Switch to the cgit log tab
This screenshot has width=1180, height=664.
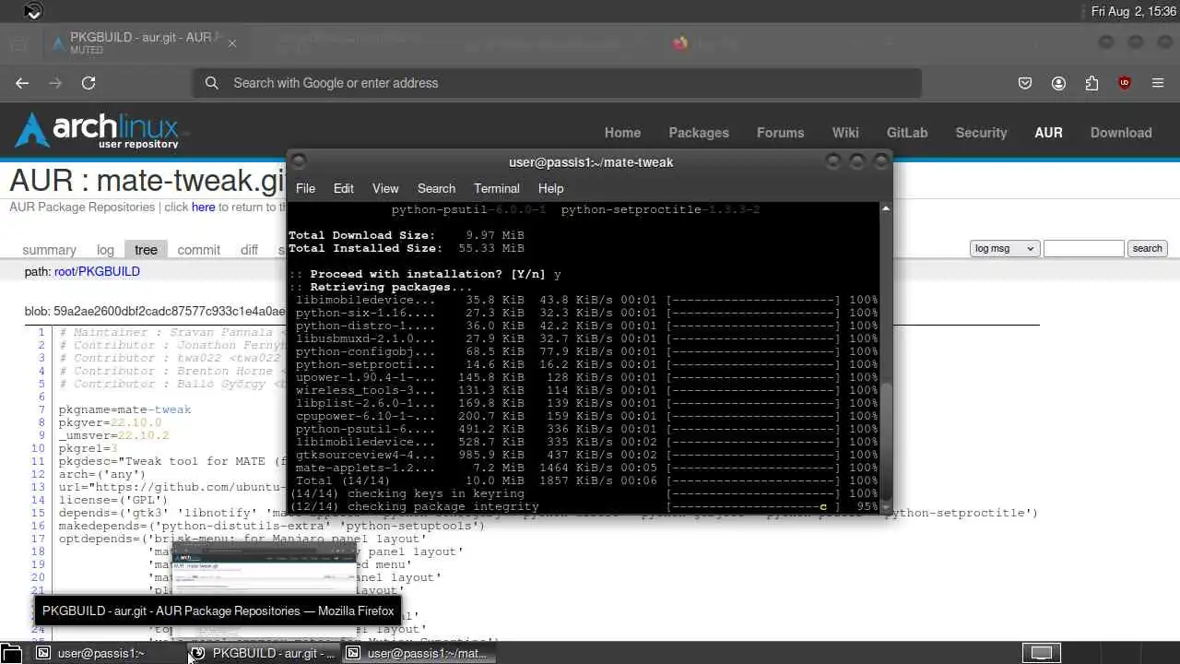click(x=105, y=249)
